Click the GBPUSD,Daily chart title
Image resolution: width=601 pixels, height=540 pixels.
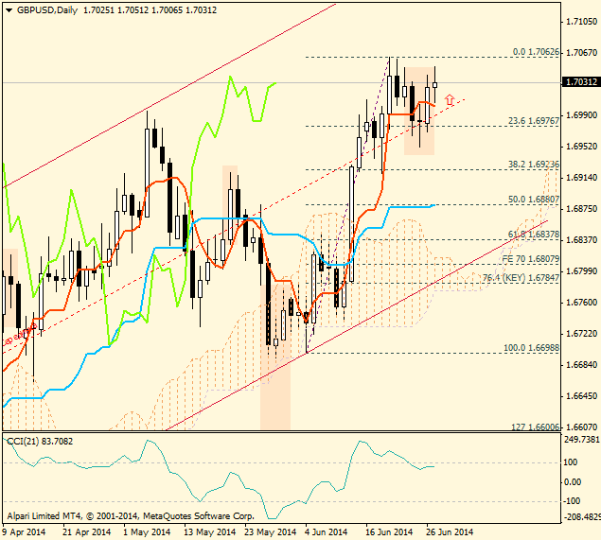[x=47, y=10]
